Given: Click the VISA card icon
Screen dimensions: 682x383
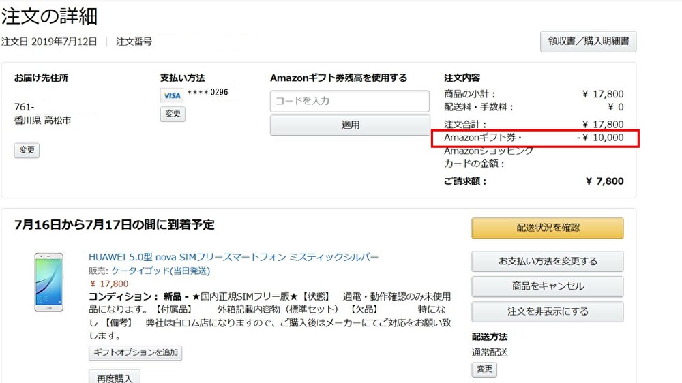Looking at the screenshot, I should [172, 95].
